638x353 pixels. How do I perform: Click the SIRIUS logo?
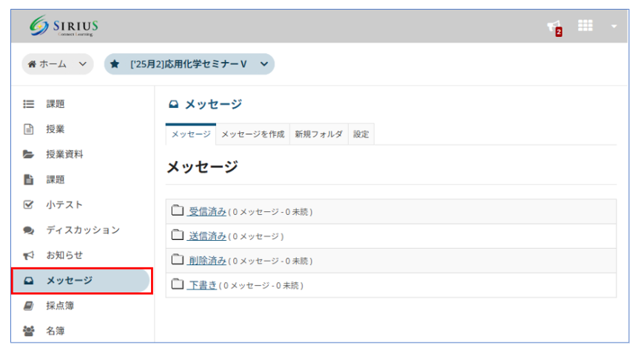click(x=64, y=27)
